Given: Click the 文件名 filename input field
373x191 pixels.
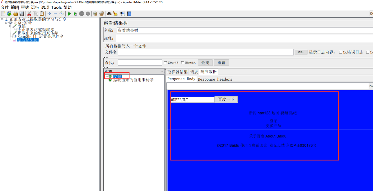Looking at the screenshot, I should point(206,52).
